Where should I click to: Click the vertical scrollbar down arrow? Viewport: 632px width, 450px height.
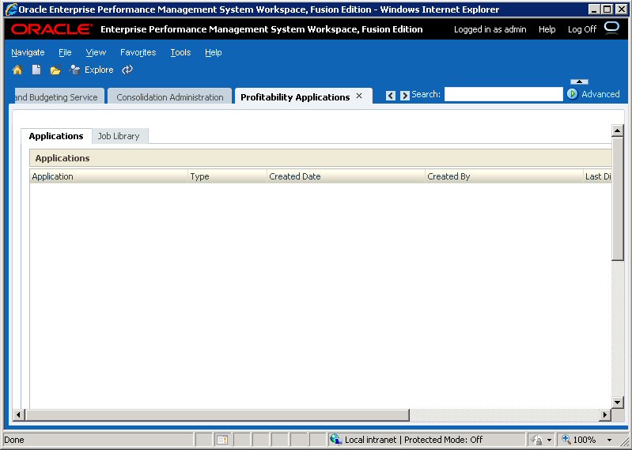pyautogui.click(x=618, y=402)
